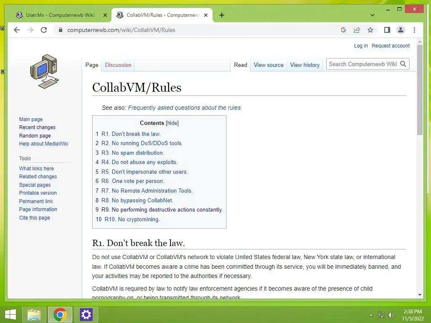Viewport: 431px width, 323px height.
Task: Open Printable version
Action: [x=37, y=193]
